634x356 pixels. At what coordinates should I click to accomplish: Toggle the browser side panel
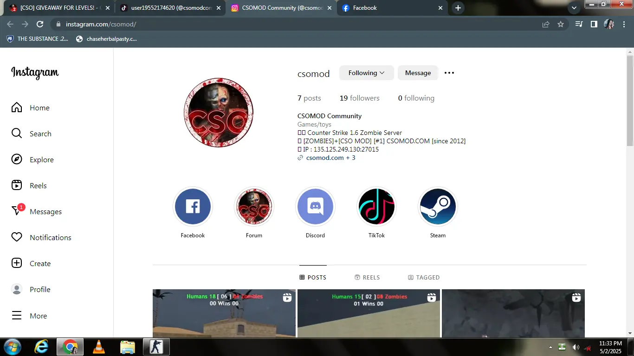[594, 24]
